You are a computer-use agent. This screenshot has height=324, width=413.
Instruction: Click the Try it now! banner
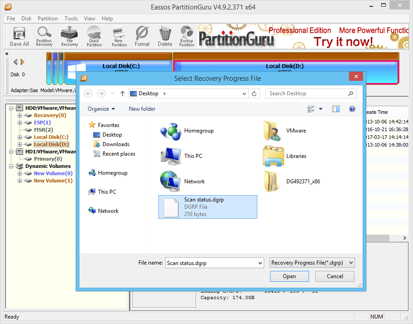click(343, 42)
